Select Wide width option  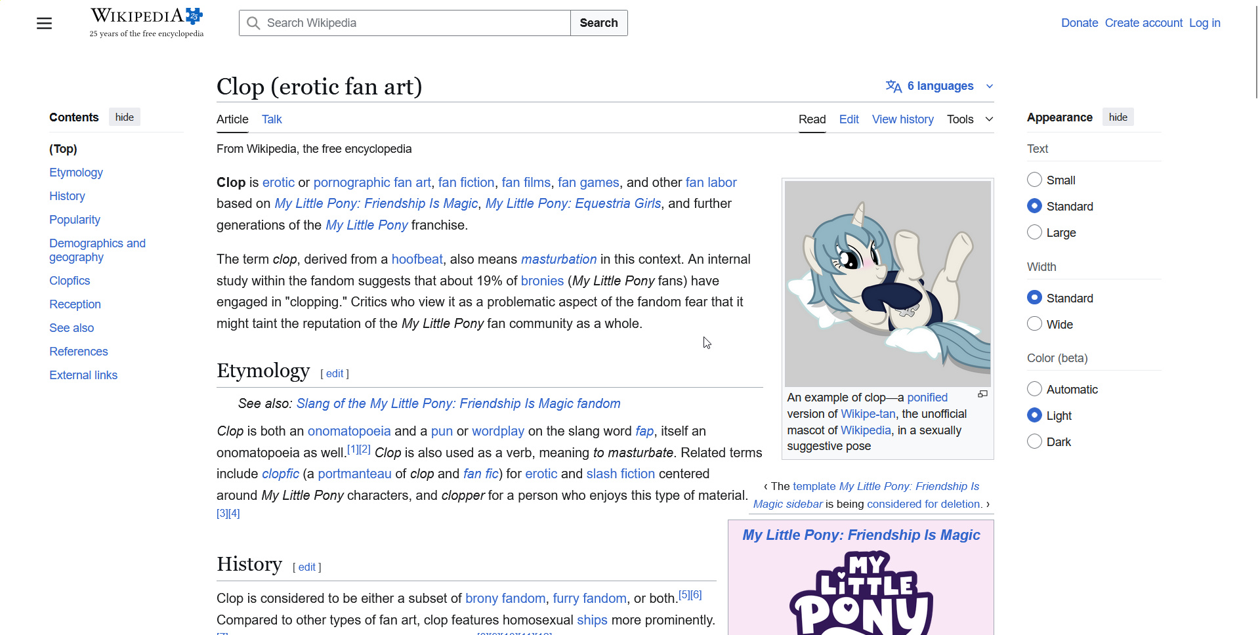pos(1034,324)
